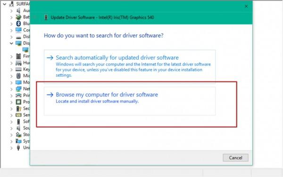The image size is (283, 177).
Task: Expand the Firmware tree node
Action: coord(11,56)
